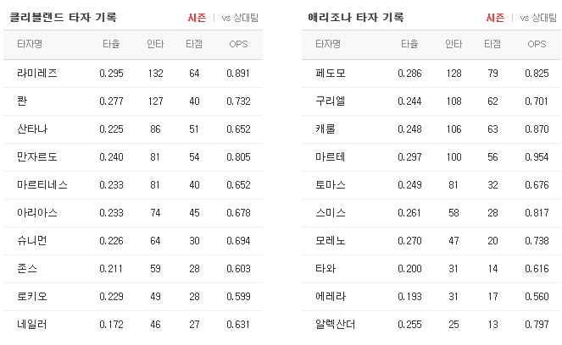Image resolution: width=562 pixels, height=345 pixels.
Task: Switch Cleveland table to vs 상대팀
Action: (240, 18)
